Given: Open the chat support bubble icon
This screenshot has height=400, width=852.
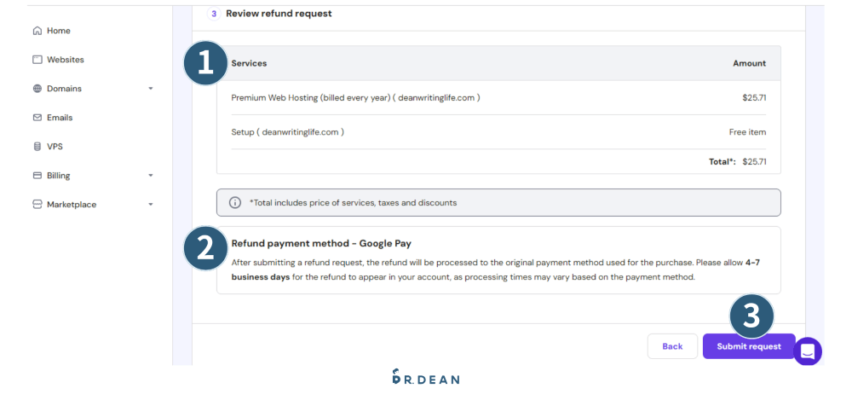Looking at the screenshot, I should click(808, 351).
